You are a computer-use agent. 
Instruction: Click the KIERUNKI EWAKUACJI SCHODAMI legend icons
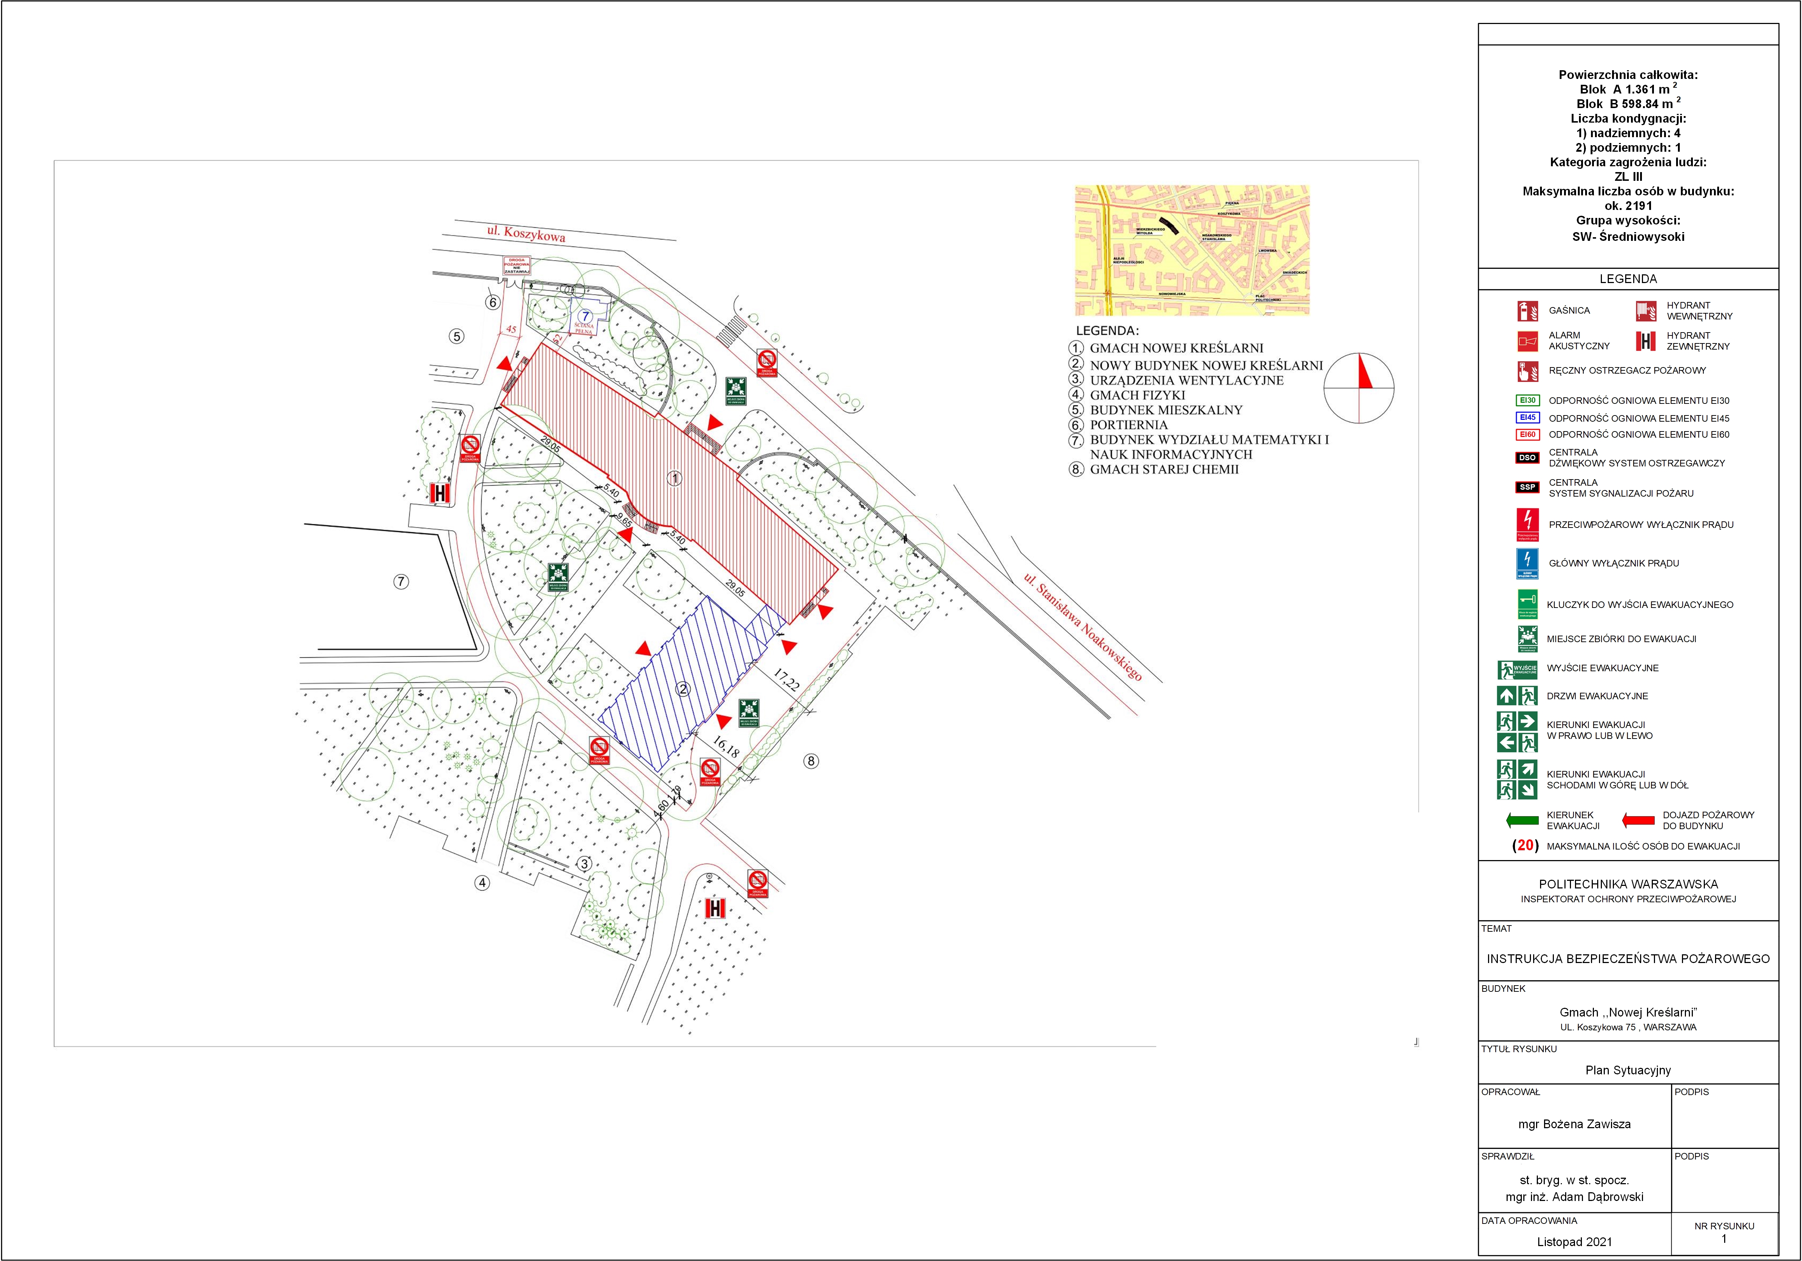[x=1517, y=779]
